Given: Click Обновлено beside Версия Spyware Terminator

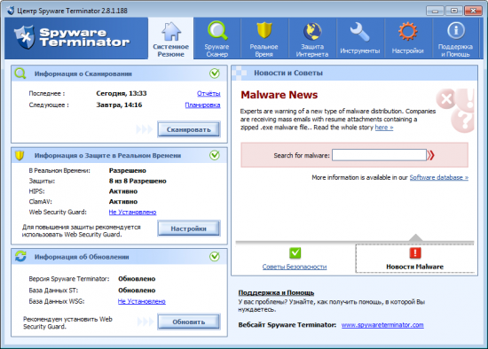Looking at the screenshot, I should point(137,279).
